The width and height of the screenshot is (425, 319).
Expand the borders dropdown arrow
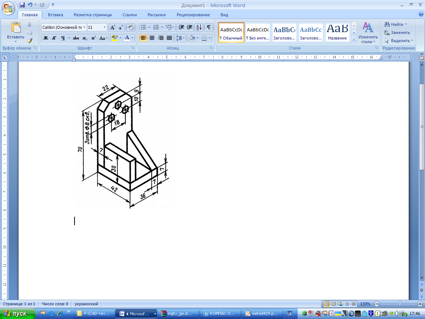click(210, 38)
